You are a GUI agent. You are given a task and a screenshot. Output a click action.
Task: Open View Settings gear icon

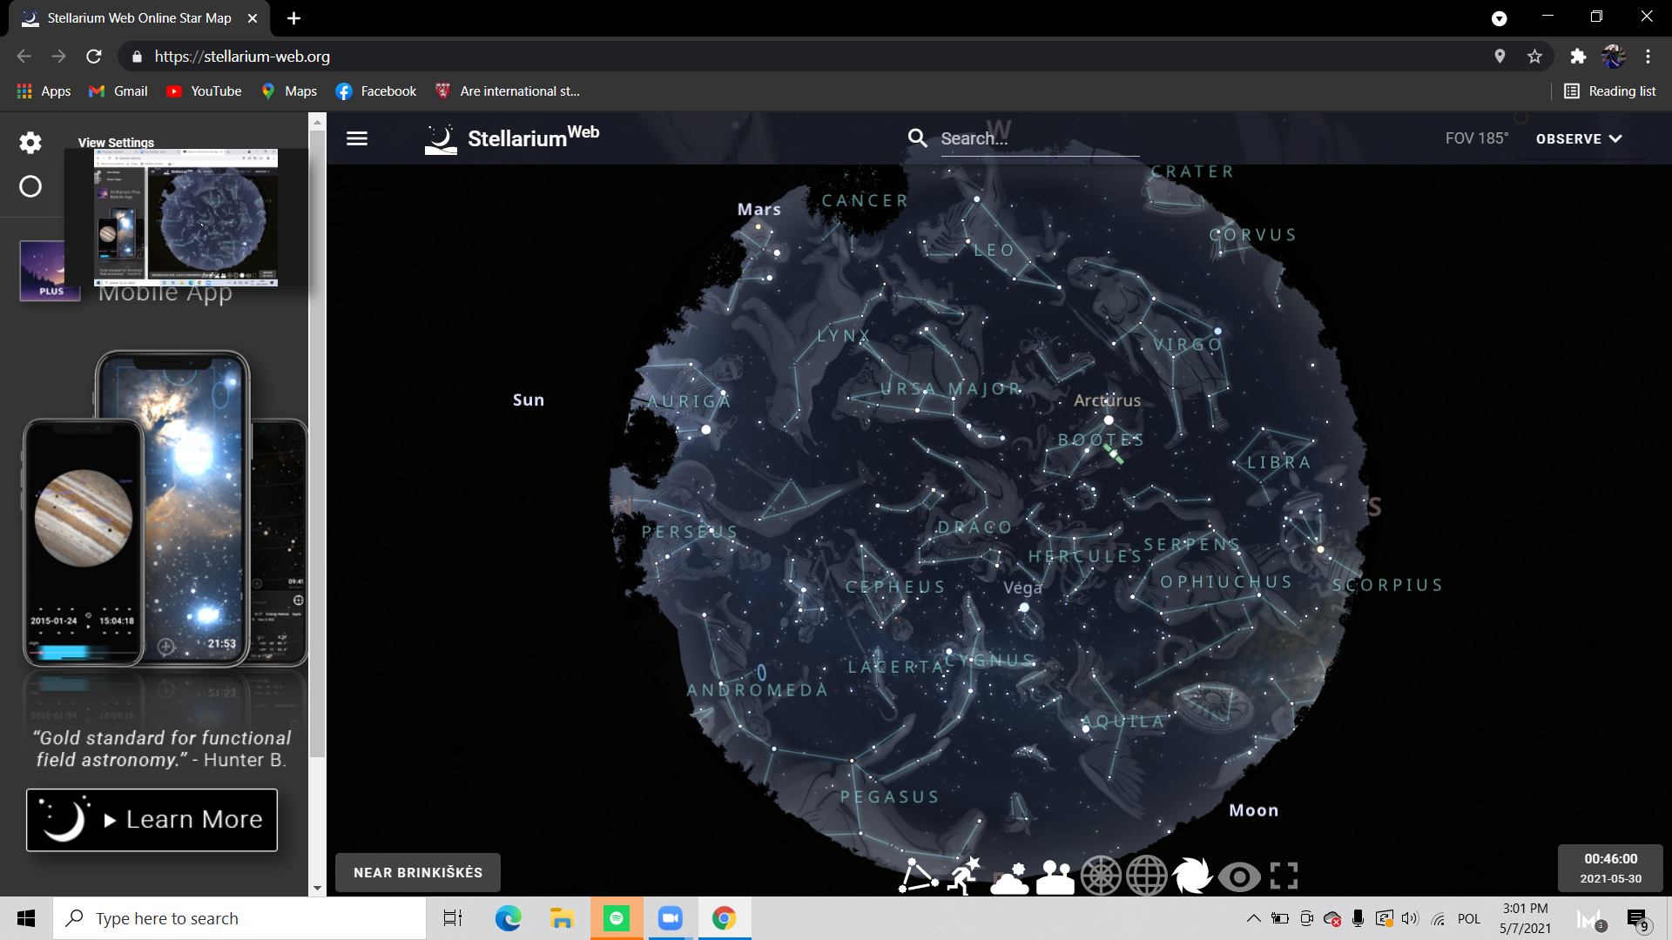coord(30,143)
